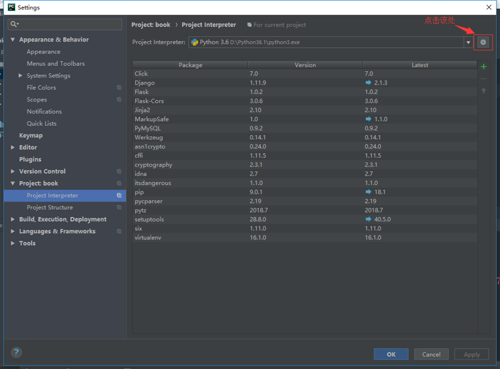This screenshot has height=369, width=500.
Task: Select the itsdangerous package row
Action: (x=305, y=183)
